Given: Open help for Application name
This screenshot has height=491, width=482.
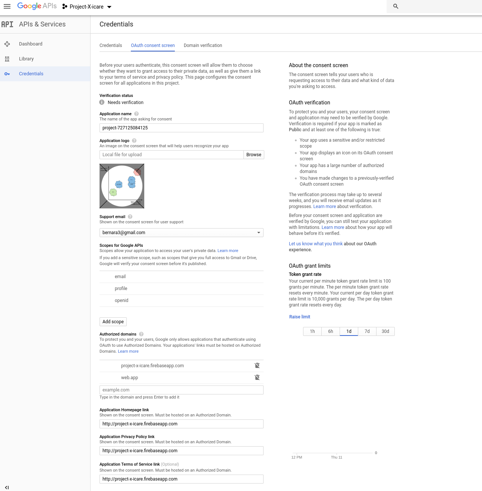Looking at the screenshot, I should tap(136, 114).
